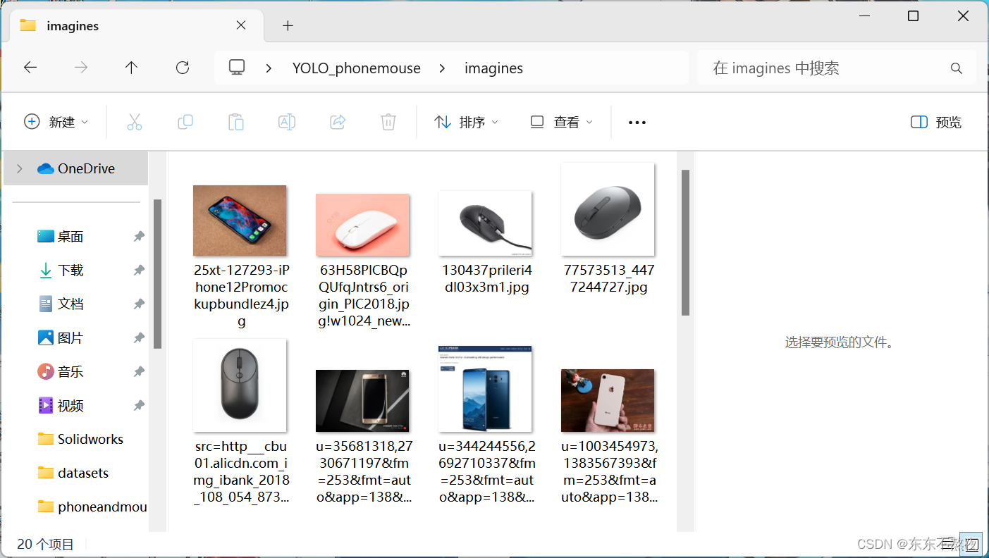Select gold phone u=35681318 thumbnail

[x=362, y=401]
